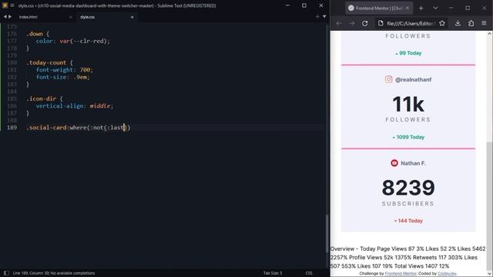Close the Frontend Mentor browser tab
This screenshot has height=277, width=493.
[407, 8]
